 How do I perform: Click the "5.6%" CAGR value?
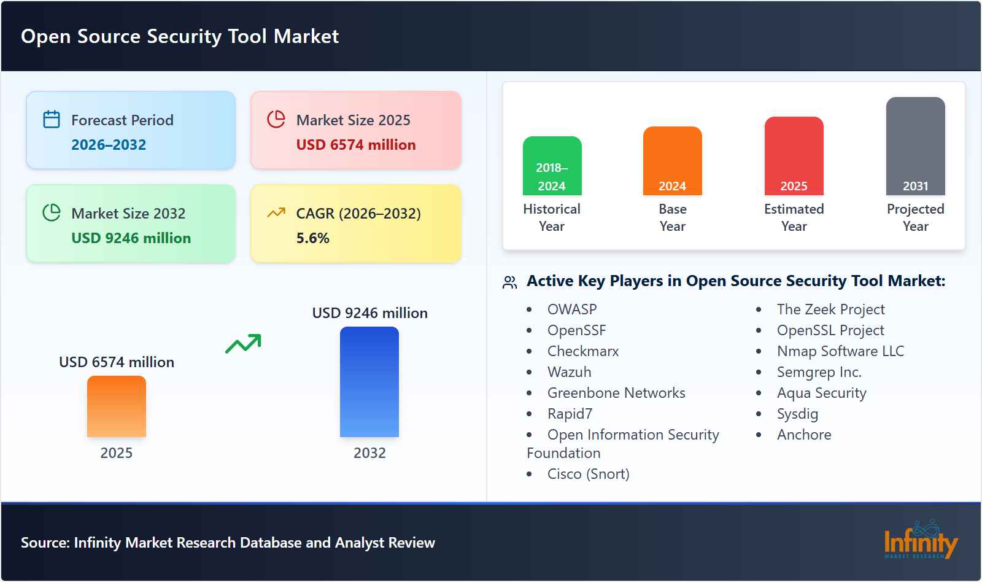[313, 238]
